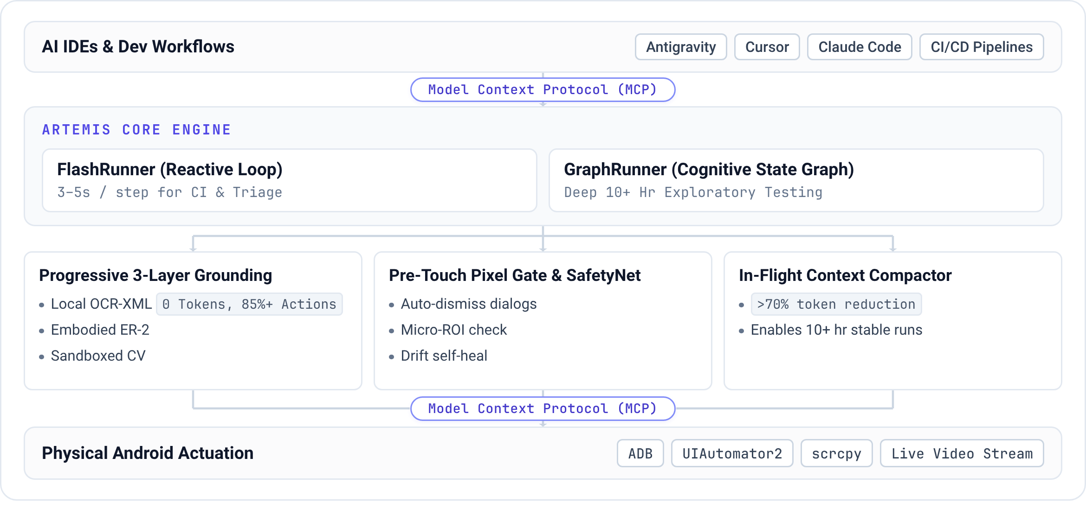Open the GraphRunner (Cognitive State Graph) card
Image resolution: width=1086 pixels, height=509 pixels.
click(796, 180)
